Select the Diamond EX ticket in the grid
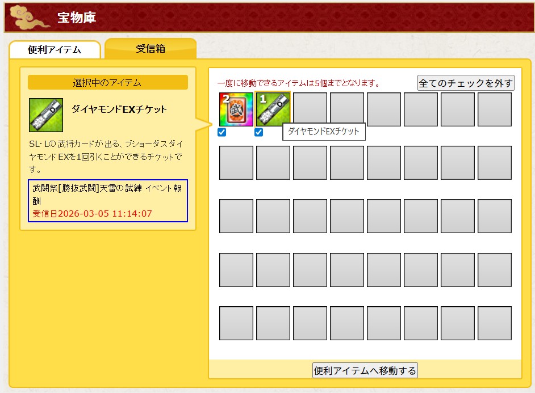Image resolution: width=535 pixels, height=393 pixels. (x=273, y=109)
